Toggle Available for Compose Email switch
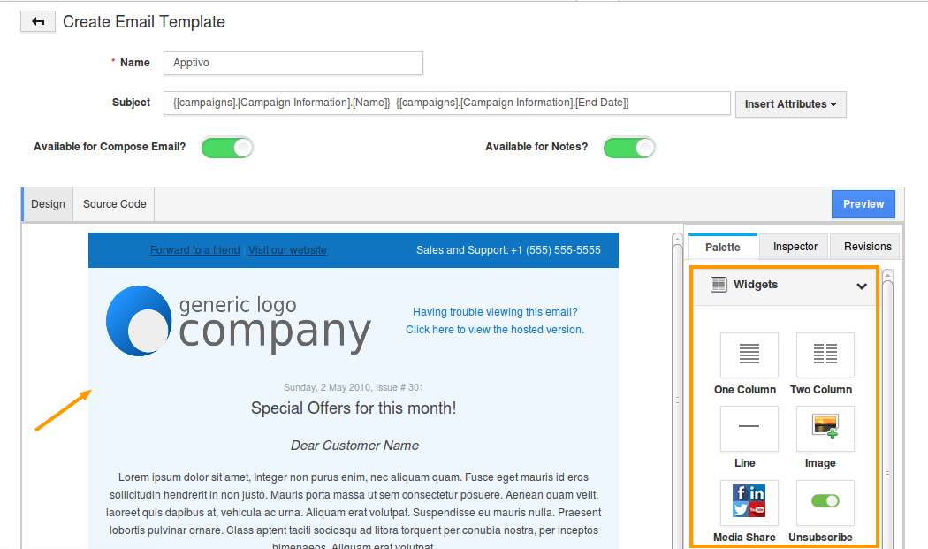The image size is (928, 549). click(227, 148)
